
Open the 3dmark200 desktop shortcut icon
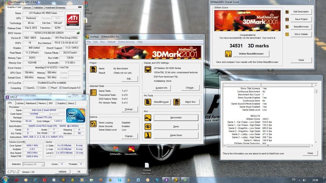coord(131,151)
